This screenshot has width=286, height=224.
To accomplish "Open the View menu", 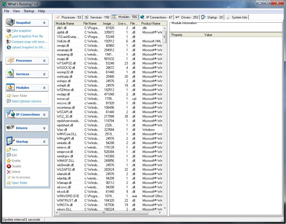I will [16, 11].
